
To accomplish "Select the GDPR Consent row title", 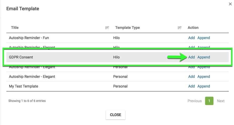I will click(21, 57).
